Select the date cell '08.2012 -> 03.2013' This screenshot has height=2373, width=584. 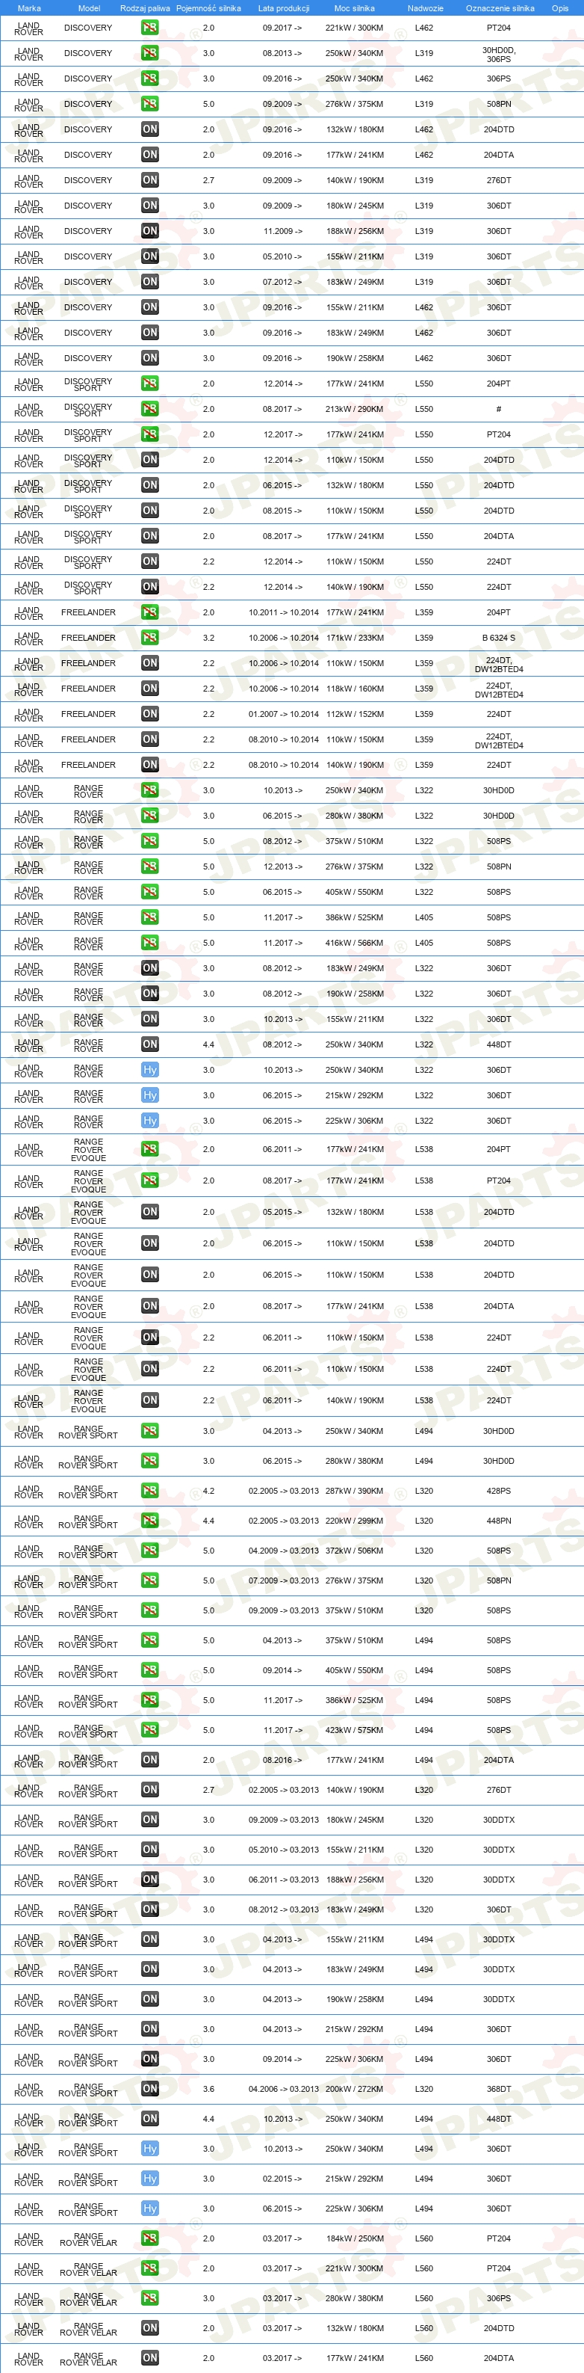tap(283, 1909)
